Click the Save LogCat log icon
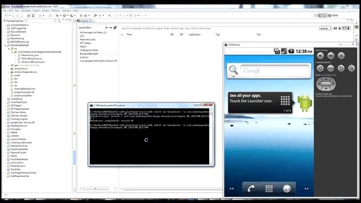The image size is (361, 203). click(335, 28)
